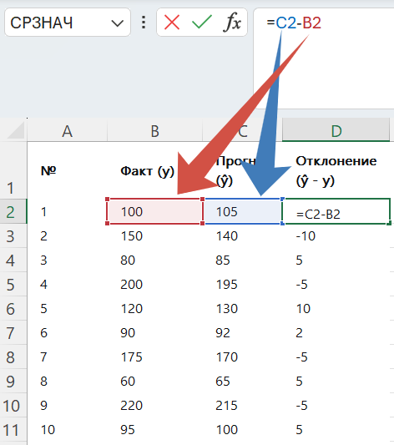The height and width of the screenshot is (445, 394).
Task: Select column D header
Action: (x=336, y=130)
